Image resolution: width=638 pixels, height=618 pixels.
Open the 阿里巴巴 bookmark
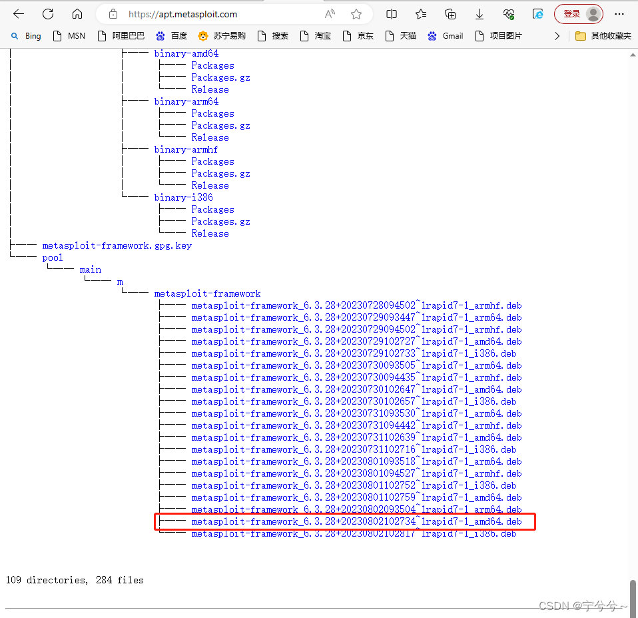pyautogui.click(x=121, y=36)
